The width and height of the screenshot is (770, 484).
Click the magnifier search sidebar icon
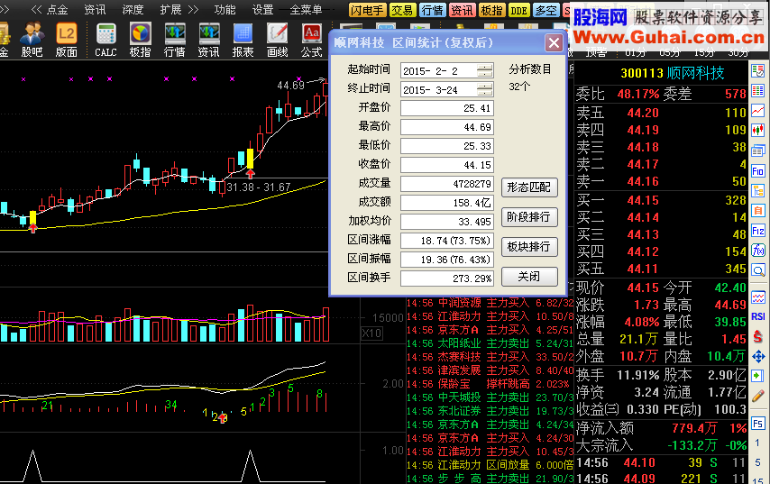(758, 270)
